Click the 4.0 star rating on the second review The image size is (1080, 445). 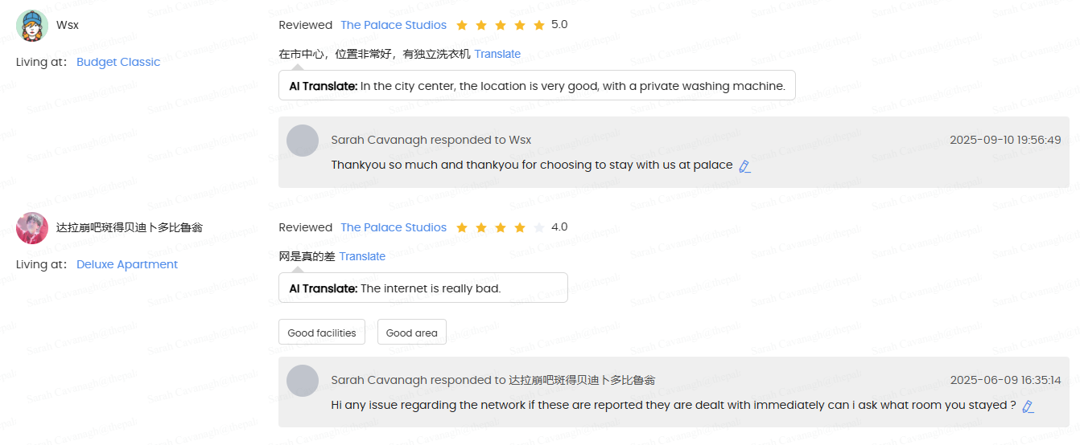pyautogui.click(x=501, y=227)
